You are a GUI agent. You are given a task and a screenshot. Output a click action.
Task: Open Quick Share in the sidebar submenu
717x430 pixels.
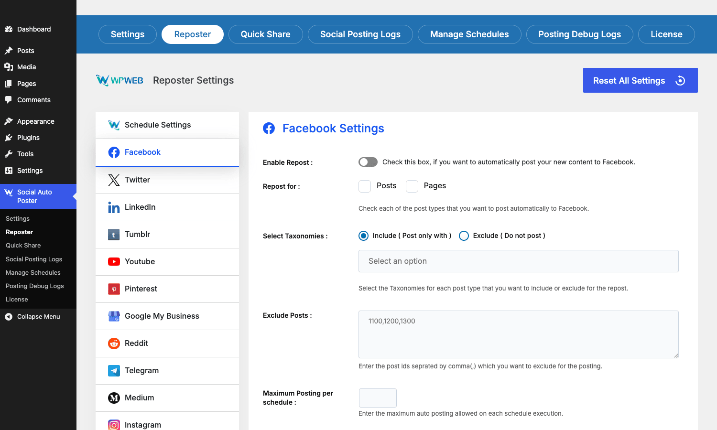pos(23,246)
